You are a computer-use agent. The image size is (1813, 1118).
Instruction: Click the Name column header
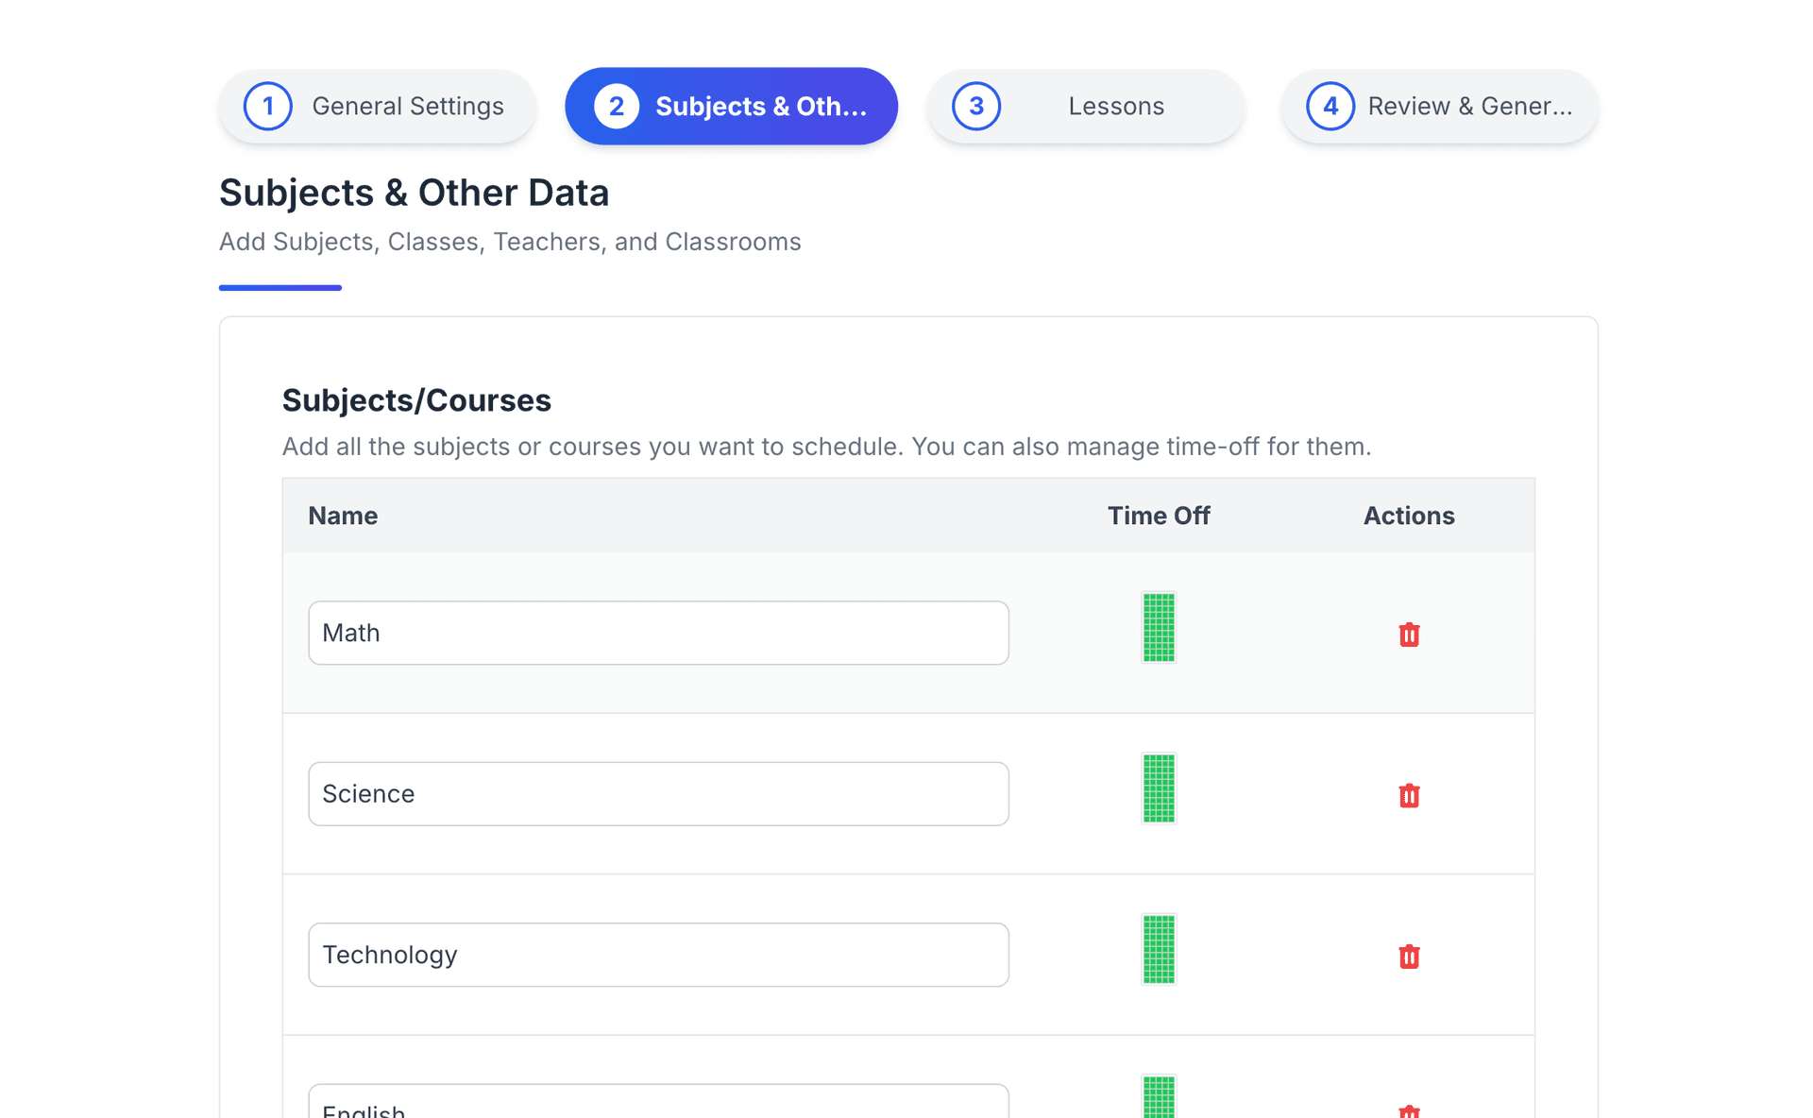[342, 516]
